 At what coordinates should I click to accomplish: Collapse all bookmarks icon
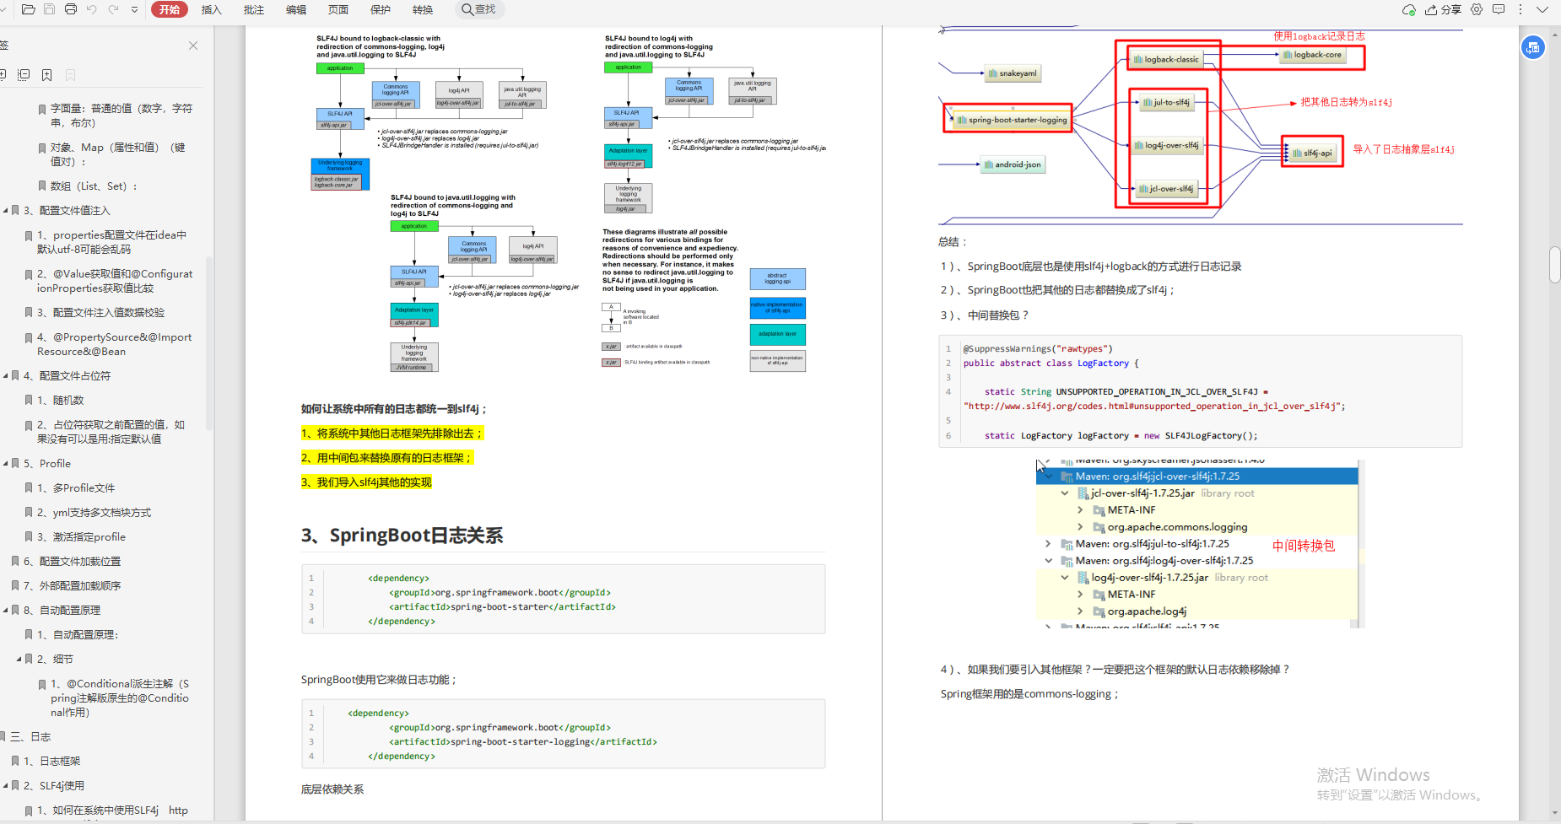pyautogui.click(x=24, y=75)
